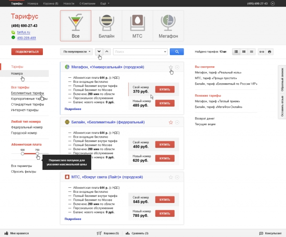The image size is (286, 237).
Task: Expand the Ещё menu in top bar
Action: 105,4
